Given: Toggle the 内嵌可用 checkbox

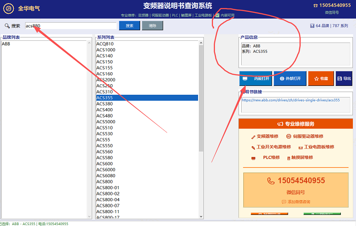Looking at the screenshot, I should pos(217,15).
